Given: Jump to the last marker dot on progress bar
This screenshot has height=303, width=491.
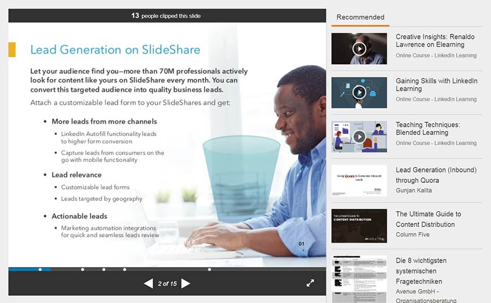Looking at the screenshot, I should pos(209,269).
